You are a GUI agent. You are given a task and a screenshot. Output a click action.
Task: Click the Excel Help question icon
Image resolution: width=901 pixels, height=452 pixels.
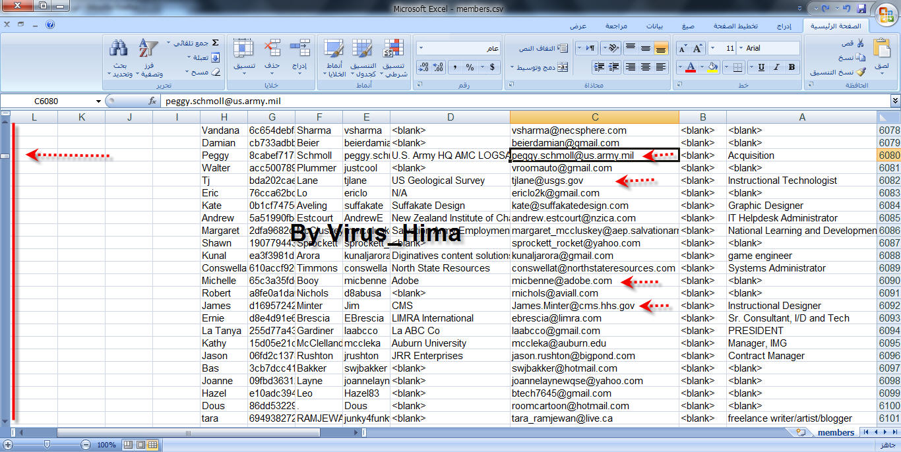pyautogui.click(x=51, y=24)
